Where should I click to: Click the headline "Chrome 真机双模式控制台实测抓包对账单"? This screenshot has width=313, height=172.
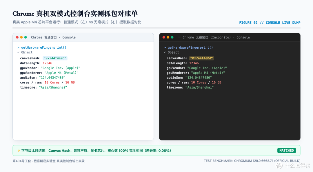click(x=75, y=14)
